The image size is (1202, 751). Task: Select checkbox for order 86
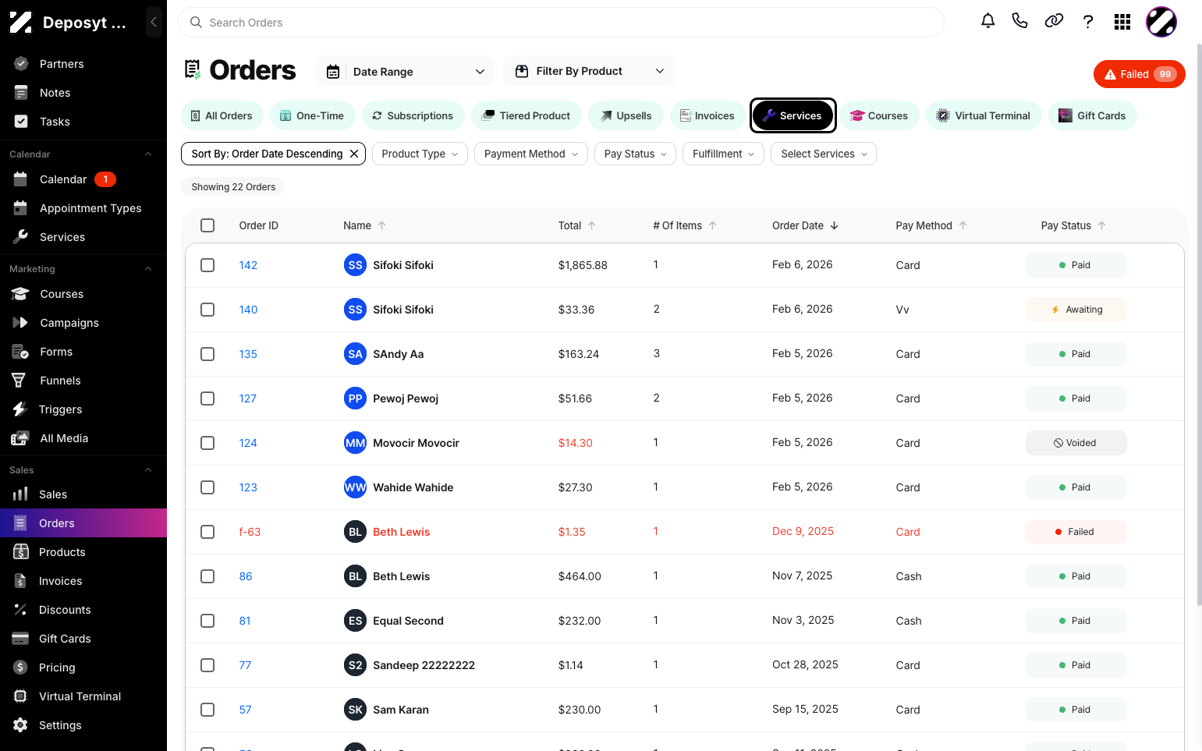point(207,576)
